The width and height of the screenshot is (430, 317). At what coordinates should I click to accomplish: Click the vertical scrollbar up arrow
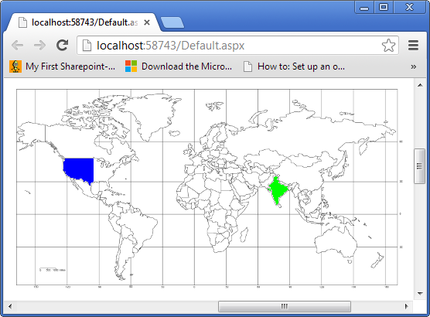click(420, 85)
